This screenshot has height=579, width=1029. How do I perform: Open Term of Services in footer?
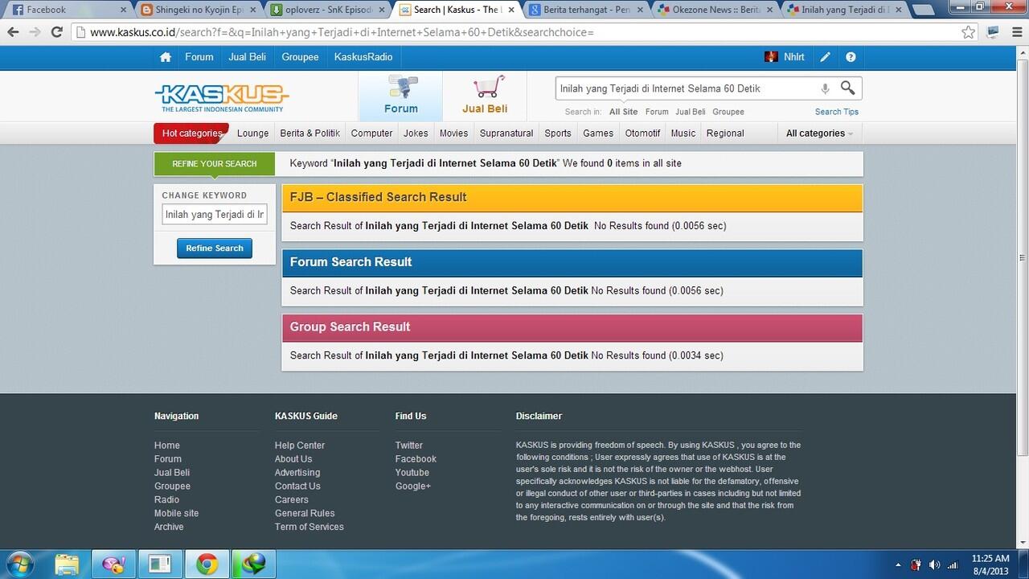click(x=310, y=527)
